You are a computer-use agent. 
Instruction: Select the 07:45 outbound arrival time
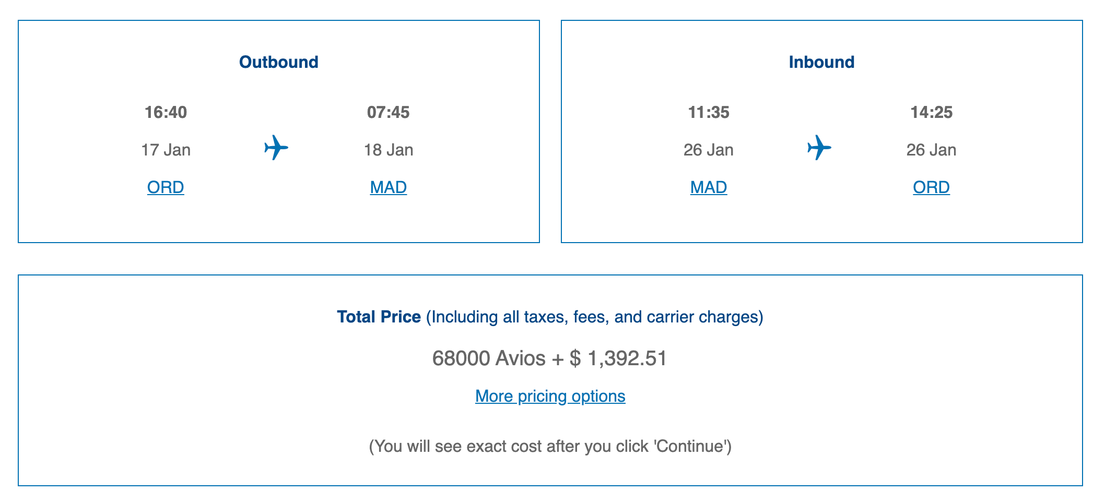[x=388, y=112]
